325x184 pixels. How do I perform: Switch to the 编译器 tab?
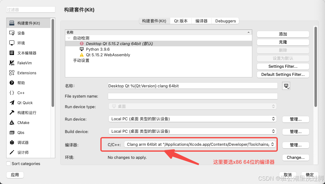(x=201, y=21)
